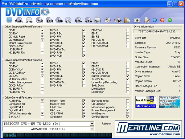Open the Meritline.com banner ad
185x139 pixels.
click(148, 129)
